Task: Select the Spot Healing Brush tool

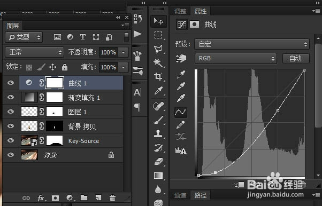Action: point(158,106)
